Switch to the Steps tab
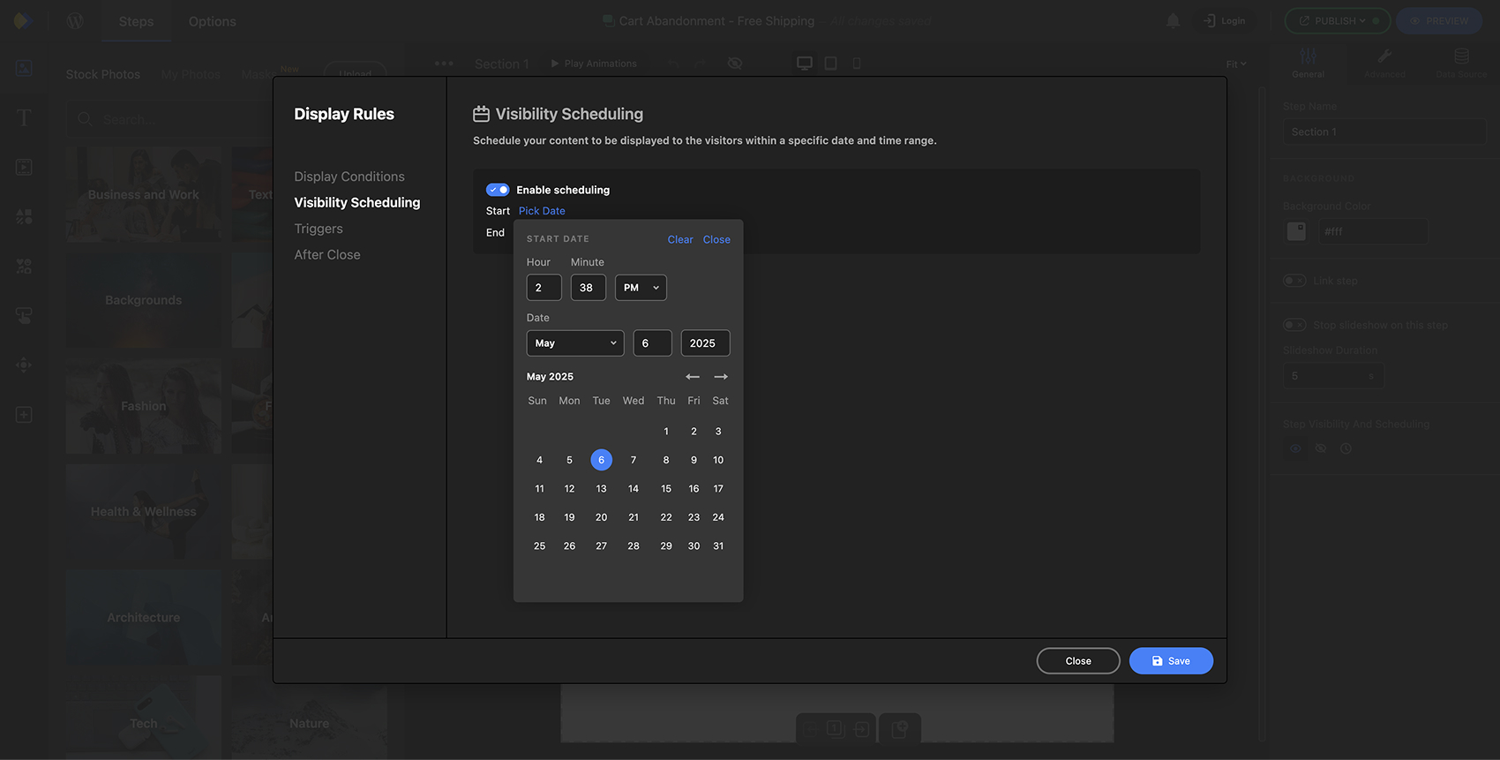This screenshot has height=760, width=1500. pos(136,21)
